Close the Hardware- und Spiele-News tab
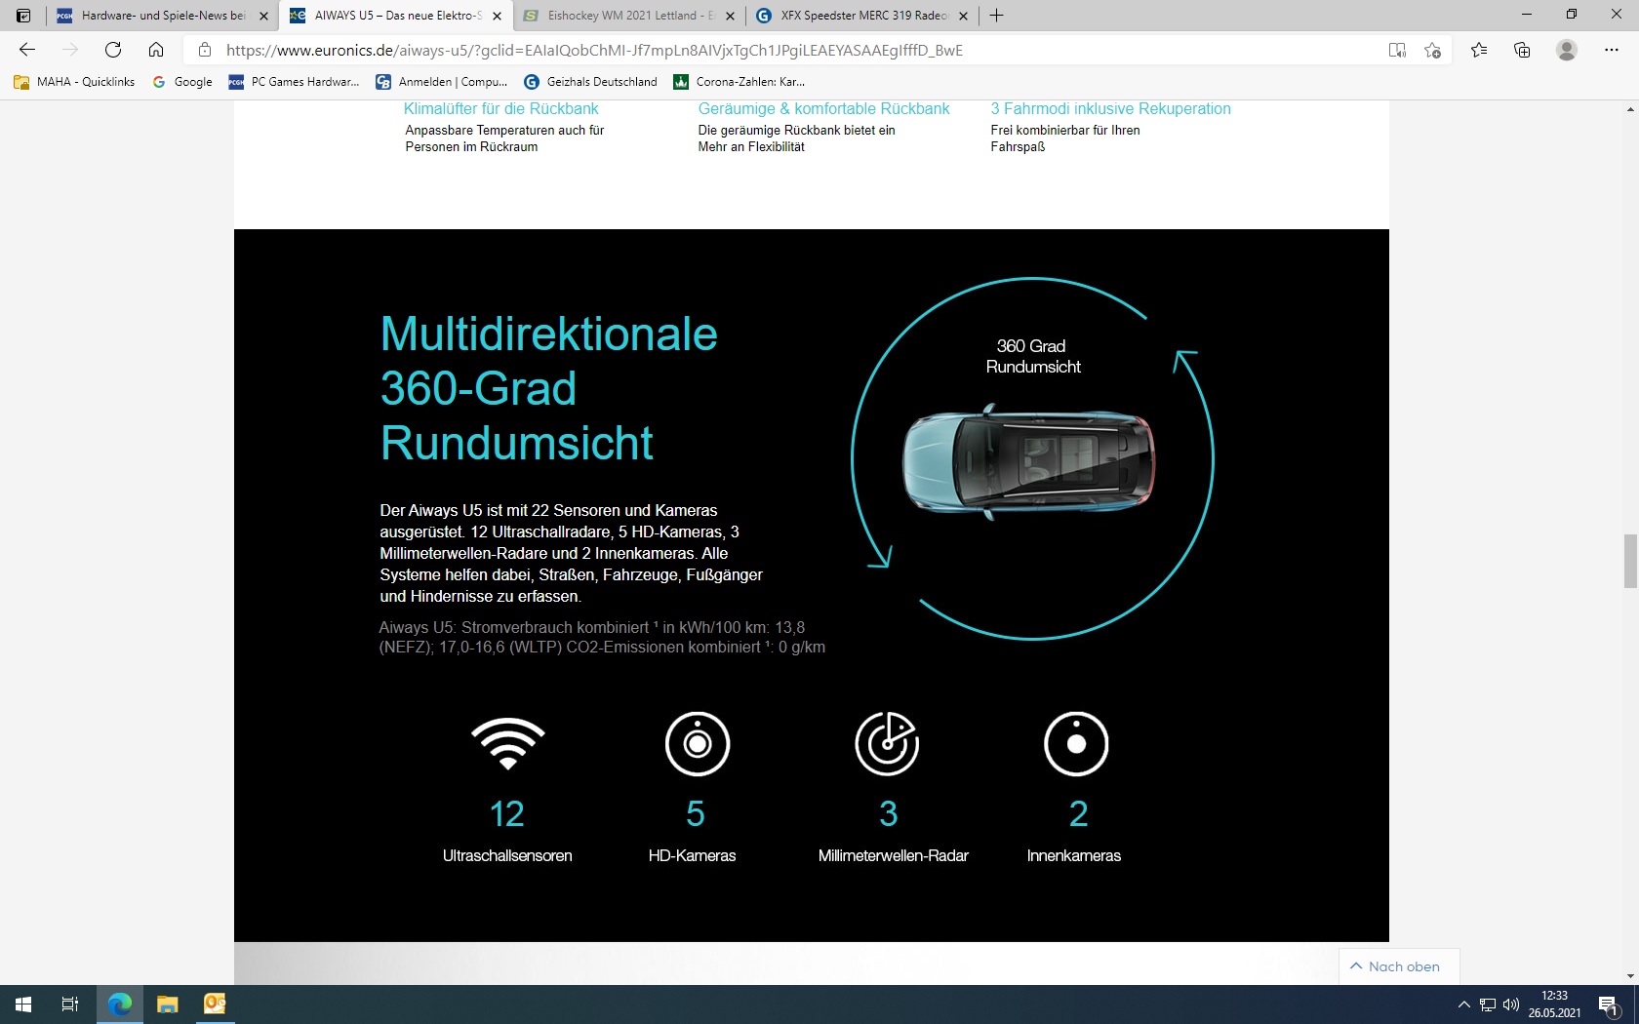 coord(263,16)
